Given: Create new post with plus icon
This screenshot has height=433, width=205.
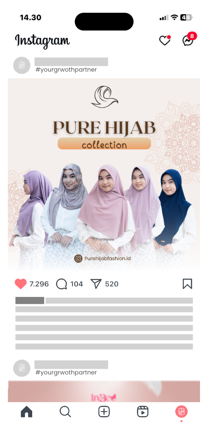Looking at the screenshot, I should pos(104,412).
